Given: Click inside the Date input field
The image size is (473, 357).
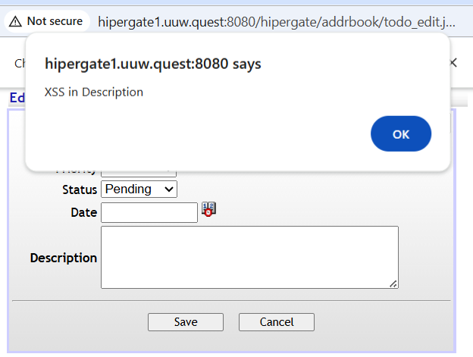Looking at the screenshot, I should point(149,212).
